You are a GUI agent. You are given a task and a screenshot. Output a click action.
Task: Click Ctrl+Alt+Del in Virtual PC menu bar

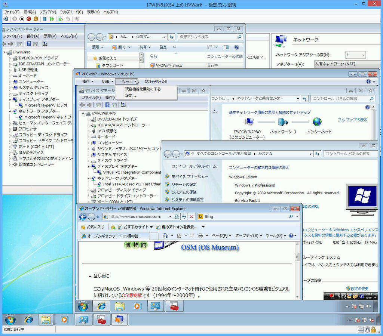point(156,81)
